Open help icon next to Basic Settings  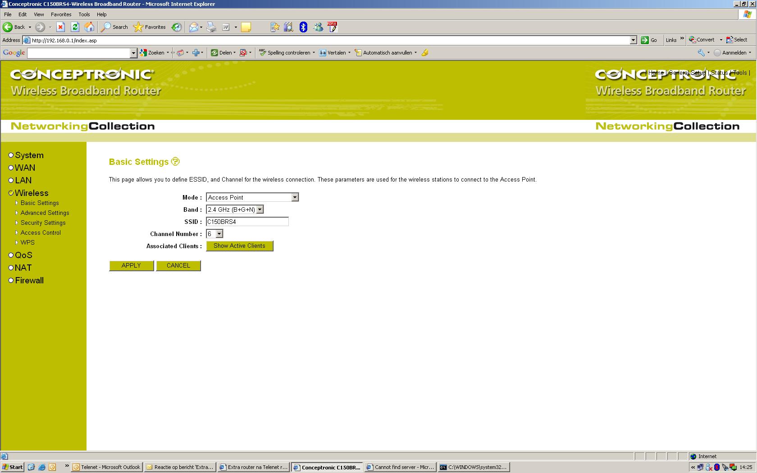tap(175, 161)
